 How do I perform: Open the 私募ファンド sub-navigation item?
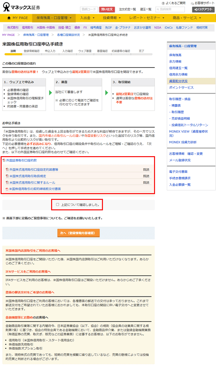[x=185, y=28]
